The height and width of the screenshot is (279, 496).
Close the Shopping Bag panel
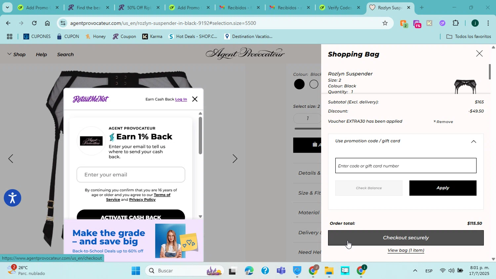(479, 54)
